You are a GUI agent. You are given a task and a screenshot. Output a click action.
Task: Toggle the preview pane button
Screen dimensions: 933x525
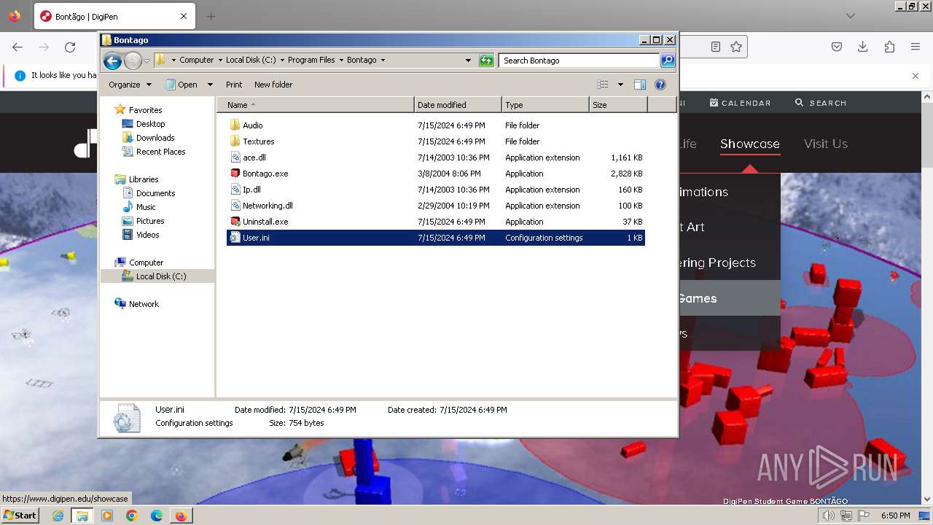click(x=640, y=85)
